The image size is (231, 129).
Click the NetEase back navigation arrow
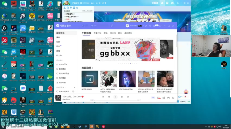[x=83, y=26]
